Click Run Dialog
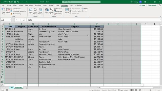162x91 pixels. 58,14
